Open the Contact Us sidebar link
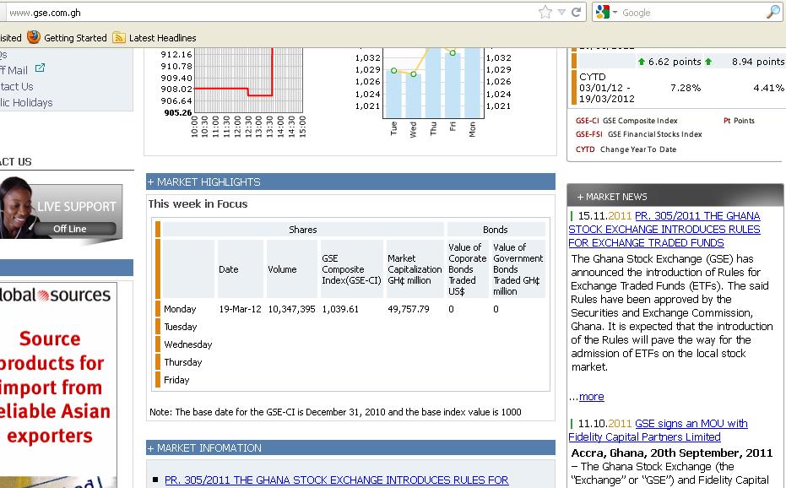This screenshot has height=488, width=786. coord(17,86)
